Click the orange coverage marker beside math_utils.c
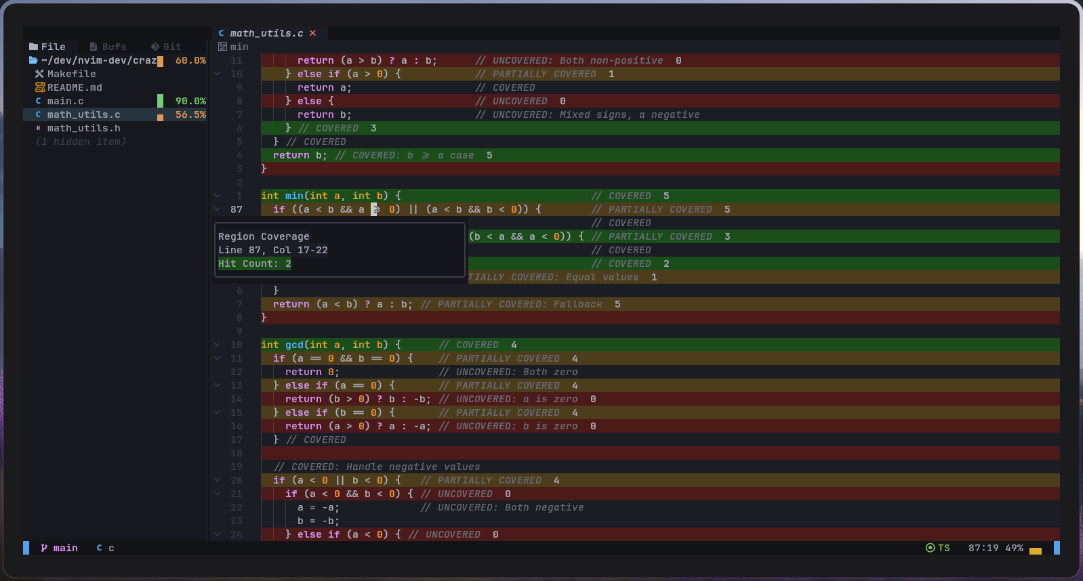Screen dimensions: 1083x581 pos(160,117)
